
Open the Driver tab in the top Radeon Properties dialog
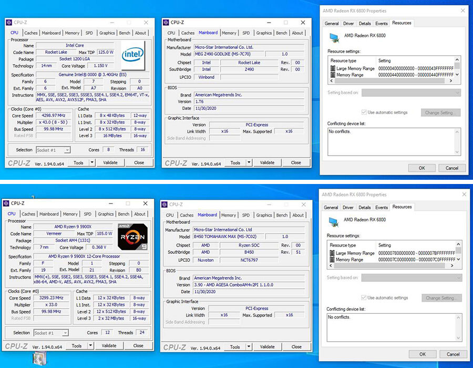click(x=348, y=24)
